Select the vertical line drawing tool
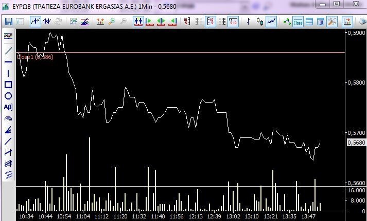Image resolution: width=367 pixels, height=221 pixels. click(8, 73)
